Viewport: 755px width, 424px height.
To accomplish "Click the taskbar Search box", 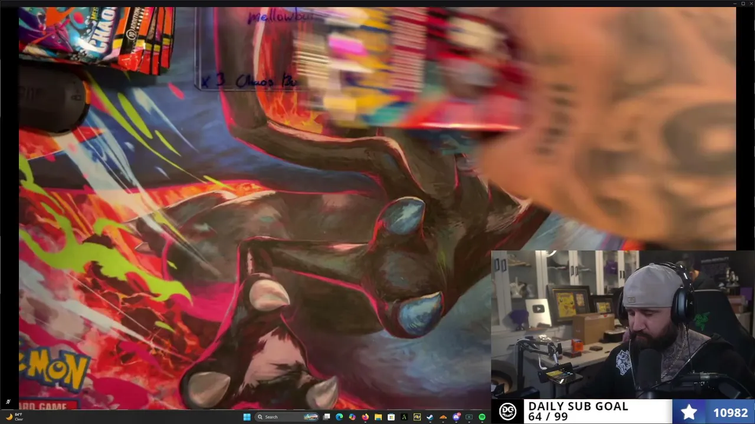I will point(287,417).
